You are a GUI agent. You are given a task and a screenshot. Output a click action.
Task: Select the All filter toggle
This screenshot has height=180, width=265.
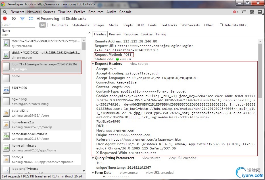click(x=42, y=25)
